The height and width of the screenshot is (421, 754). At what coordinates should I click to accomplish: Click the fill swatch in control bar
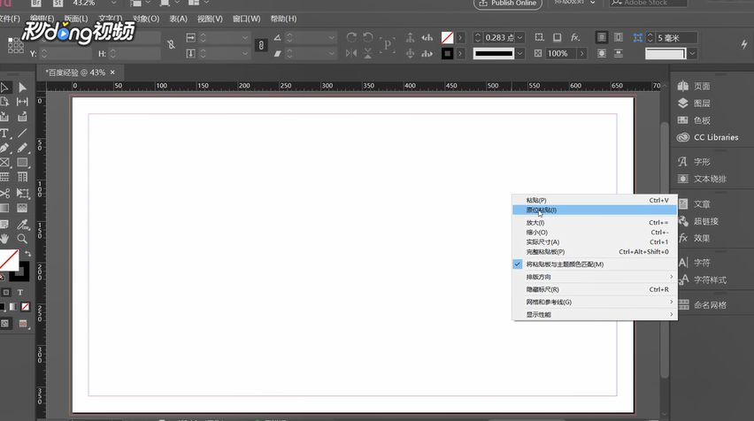pos(447,37)
